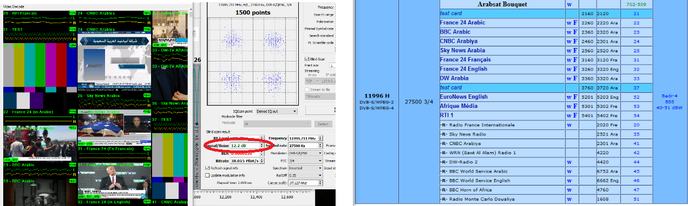Image resolution: width=688 pixels, height=206 pixels.
Task: Follow the Badr-4 beam link
Action: (x=670, y=96)
